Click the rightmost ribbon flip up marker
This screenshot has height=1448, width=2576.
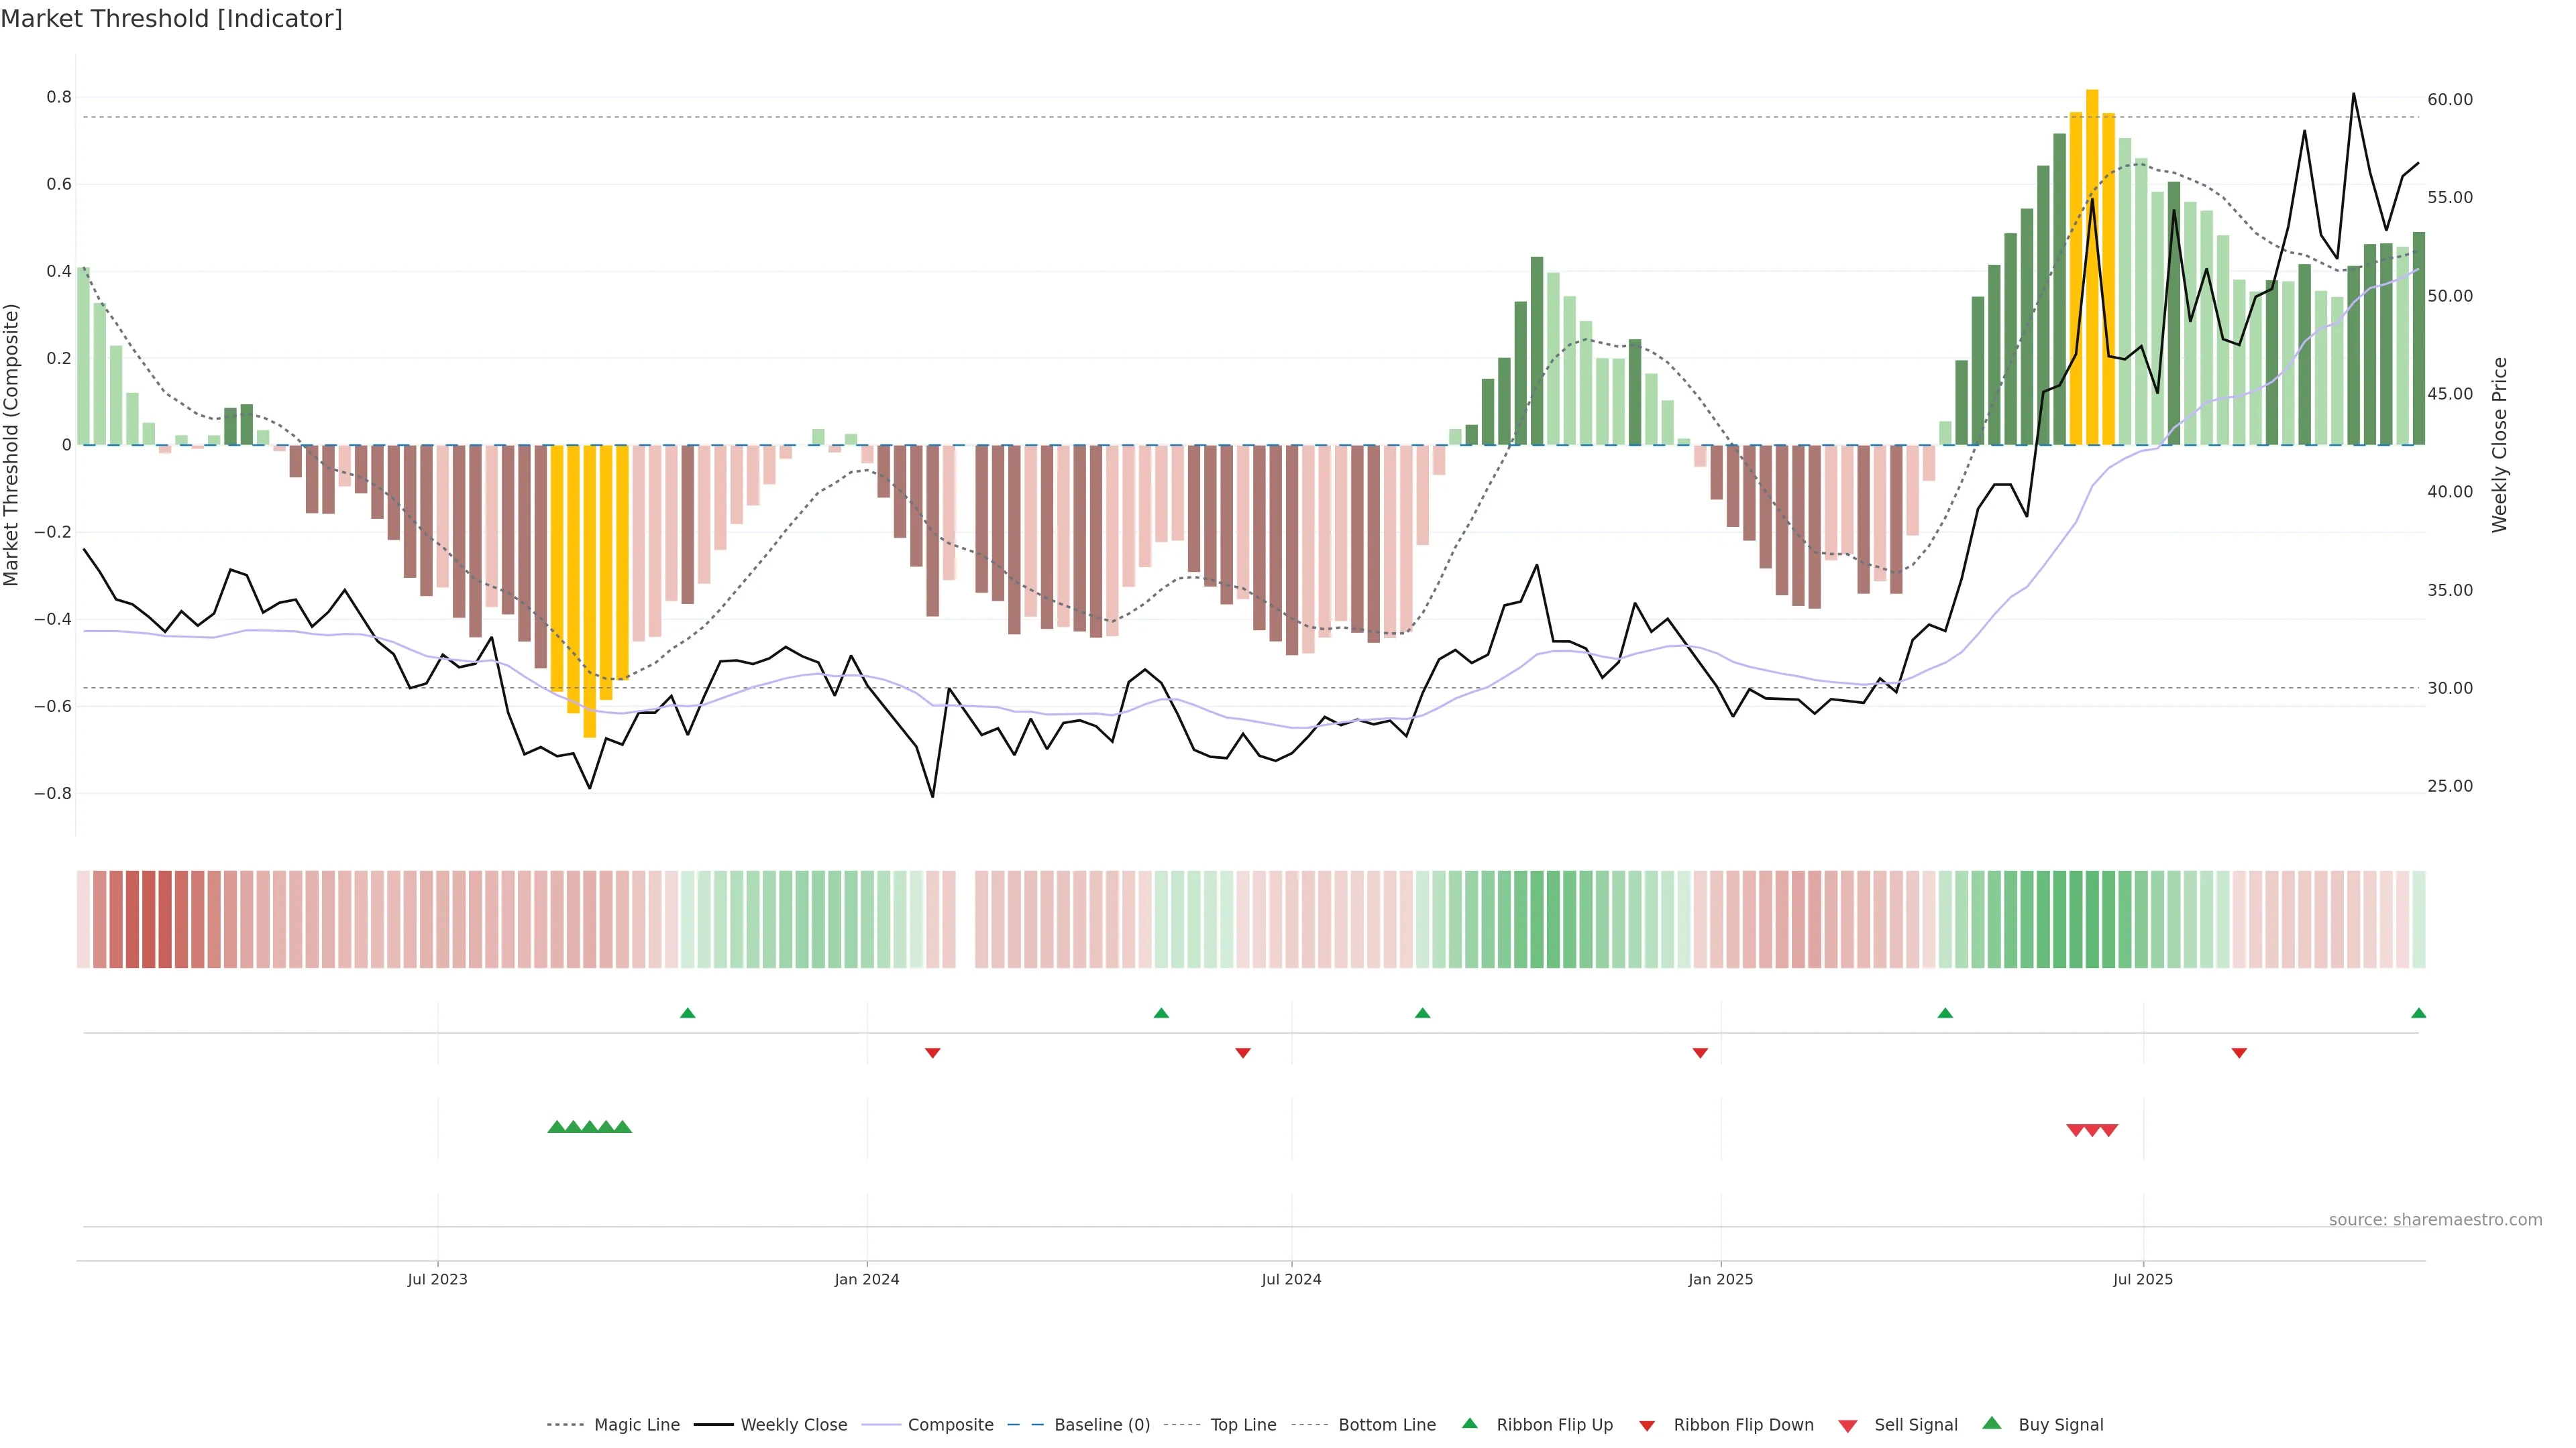point(2418,1014)
